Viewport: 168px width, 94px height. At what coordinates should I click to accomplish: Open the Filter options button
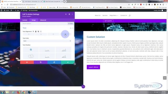(x=71, y=23)
